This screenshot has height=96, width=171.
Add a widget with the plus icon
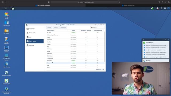coord(144,40)
